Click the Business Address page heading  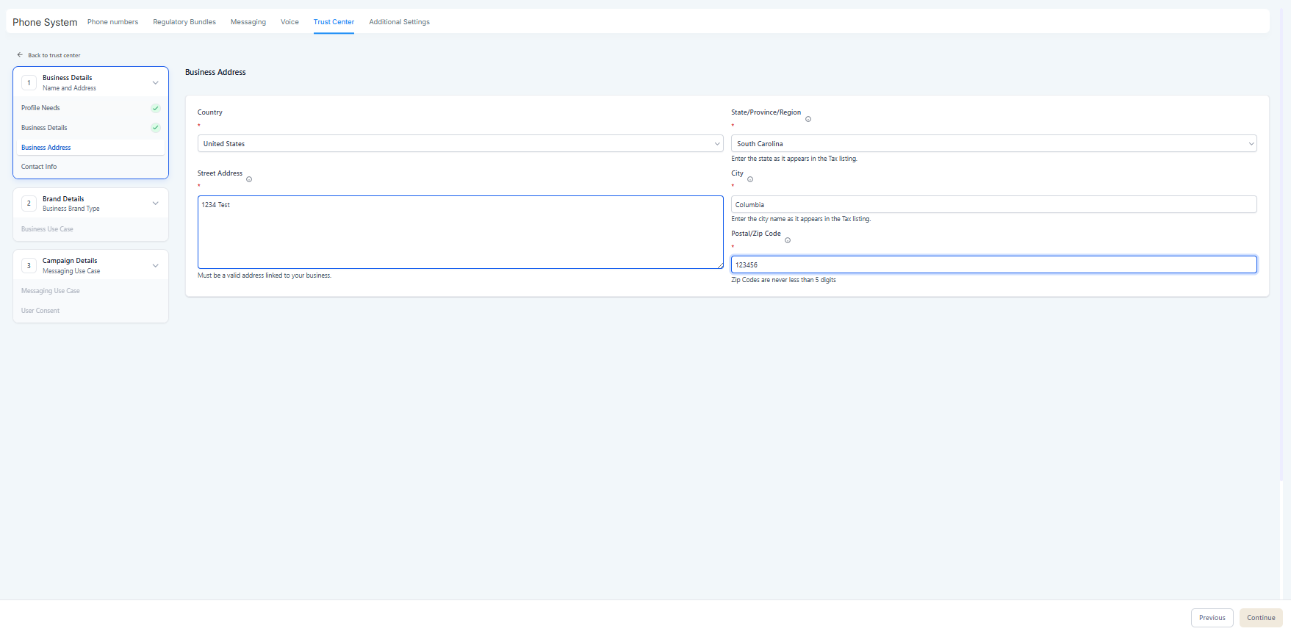click(x=215, y=72)
